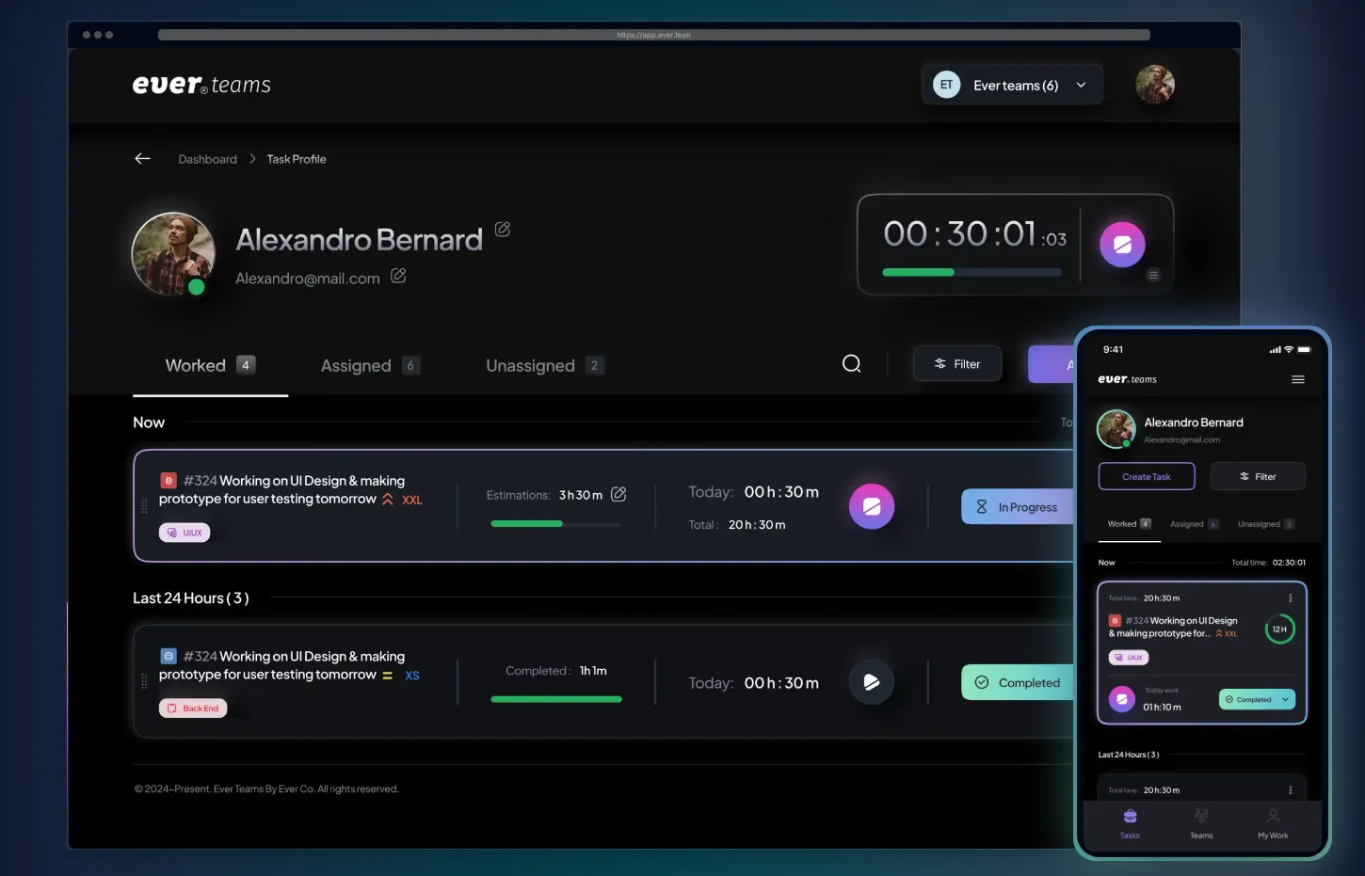Select the phone Unassigned tab
The height and width of the screenshot is (876, 1365).
click(1265, 524)
